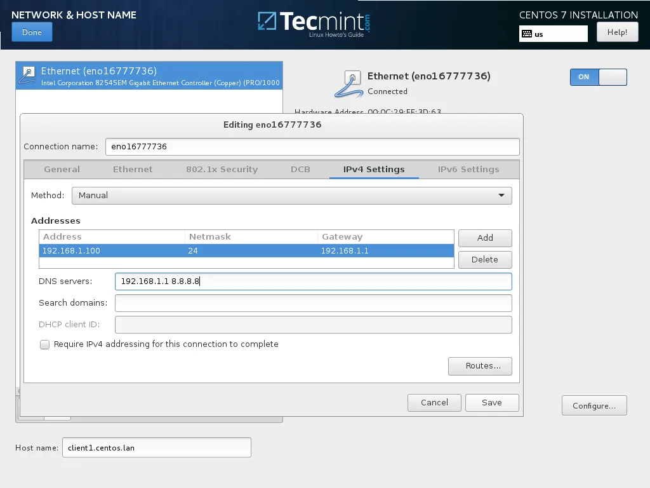The width and height of the screenshot is (650, 488).
Task: Open the Method dropdown showing Manual
Action: click(291, 195)
